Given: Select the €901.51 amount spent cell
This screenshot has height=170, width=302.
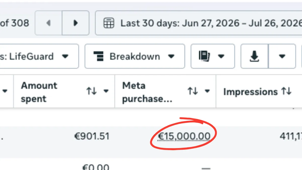Looking at the screenshot, I should coord(92,137).
